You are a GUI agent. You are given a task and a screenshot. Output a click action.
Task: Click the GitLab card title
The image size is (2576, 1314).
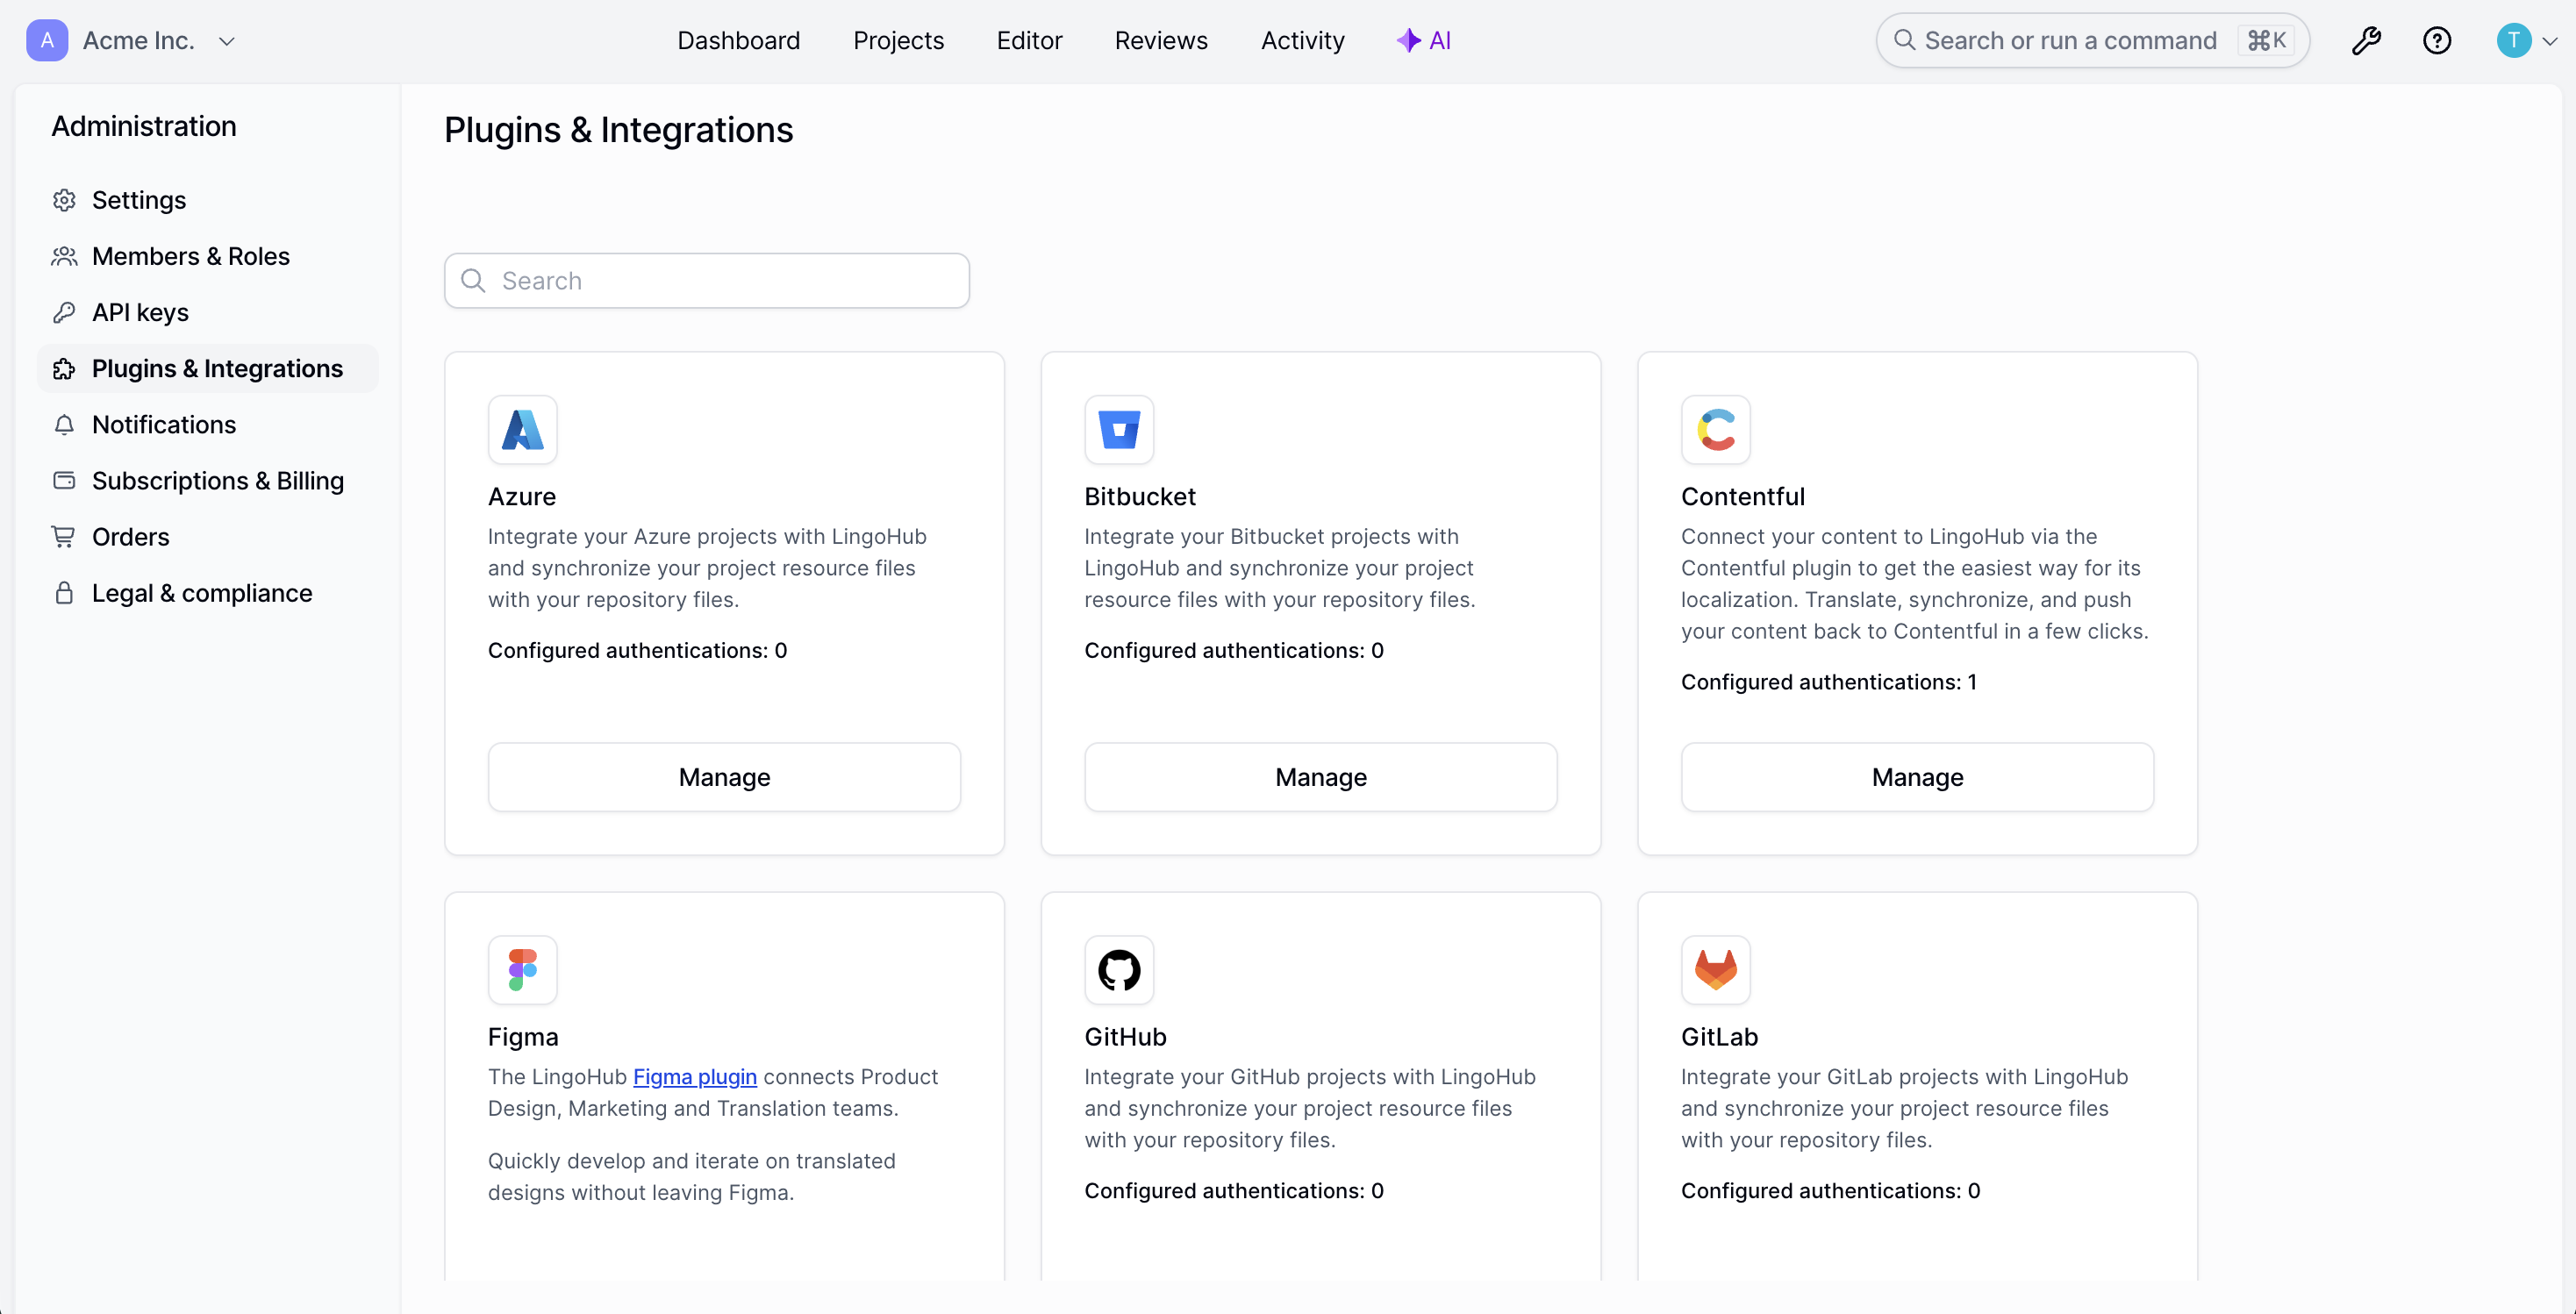point(1720,1037)
